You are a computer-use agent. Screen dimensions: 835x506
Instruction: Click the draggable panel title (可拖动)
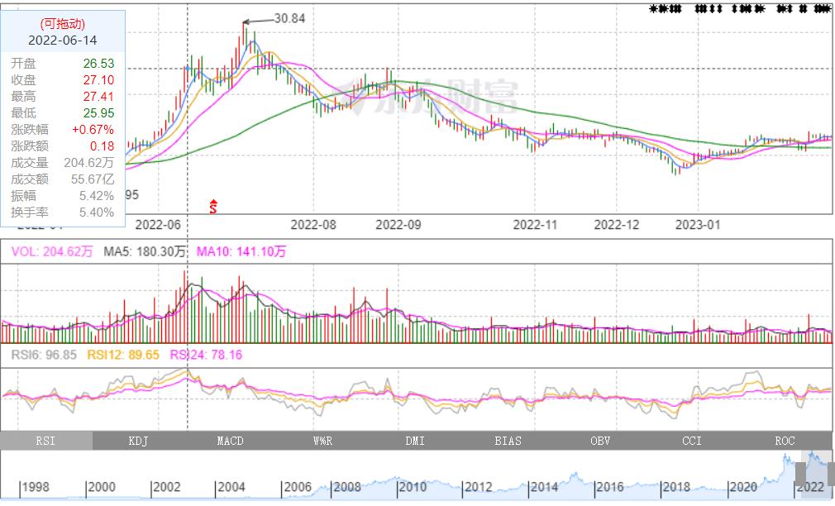[62, 23]
